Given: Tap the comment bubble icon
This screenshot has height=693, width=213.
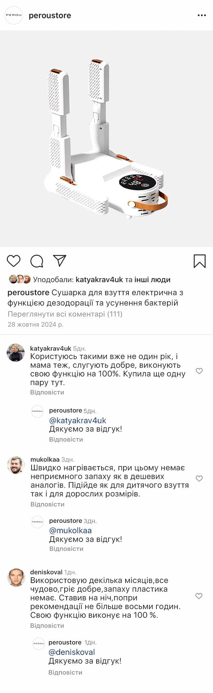Looking at the screenshot, I should [37, 261].
